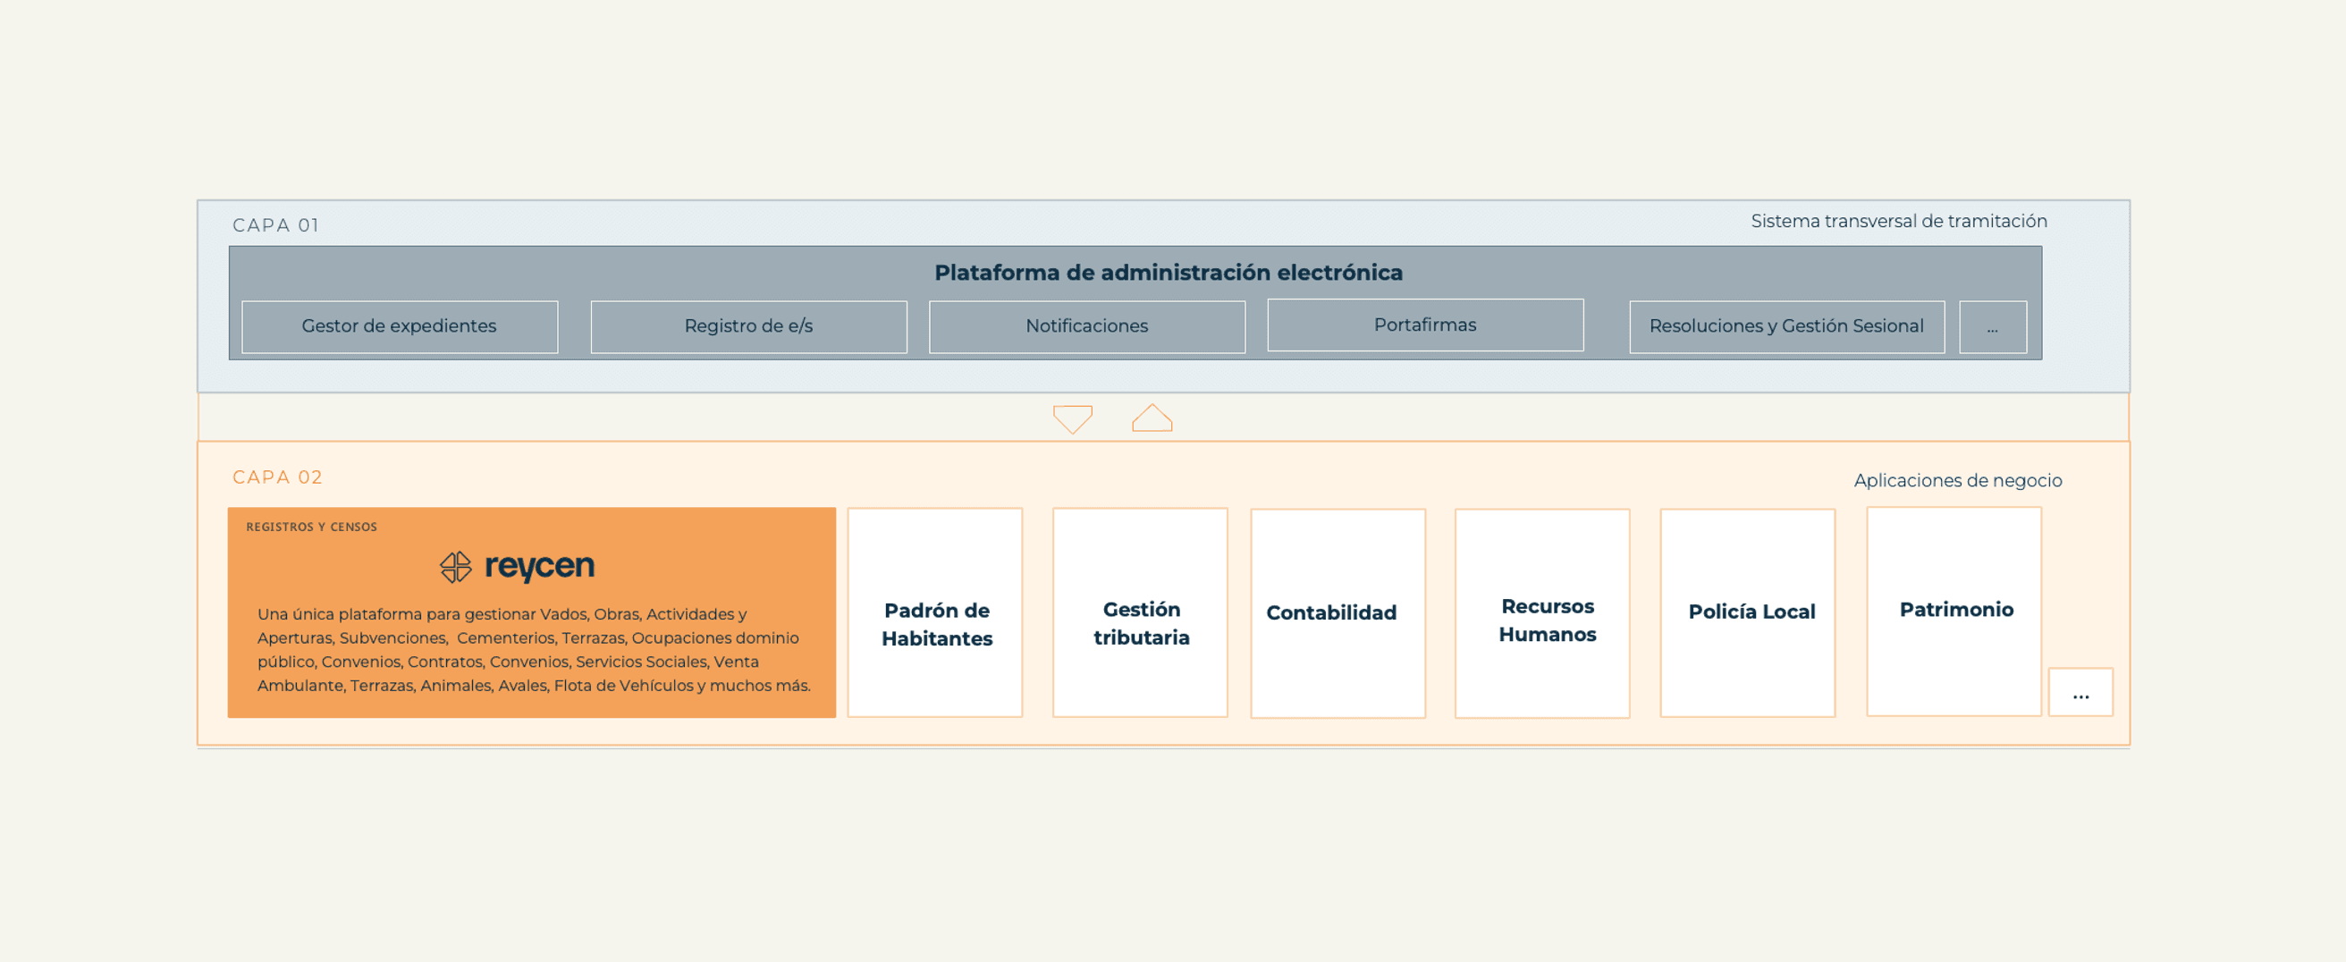Toggle the upward arrow between layers
The width and height of the screenshot is (2346, 962).
pyautogui.click(x=1153, y=418)
